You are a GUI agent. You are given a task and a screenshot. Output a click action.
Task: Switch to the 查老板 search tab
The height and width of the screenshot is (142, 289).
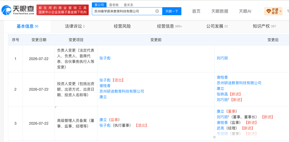(114, 5)
